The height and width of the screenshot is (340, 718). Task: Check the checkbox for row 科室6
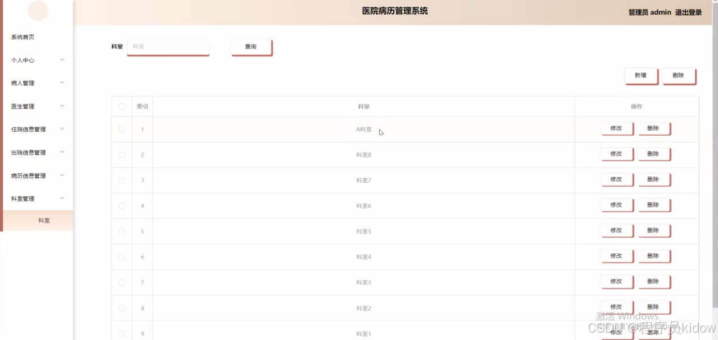122,206
